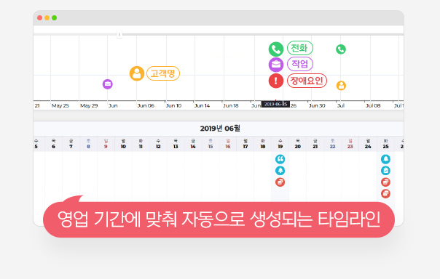The height and width of the screenshot is (279, 440).
Task: Click the large orange customer person icon
Action: [x=137, y=73]
